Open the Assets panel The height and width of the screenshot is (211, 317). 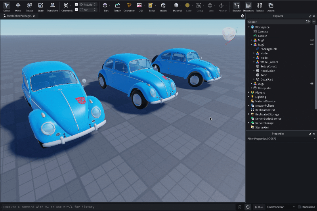[x=271, y=7]
